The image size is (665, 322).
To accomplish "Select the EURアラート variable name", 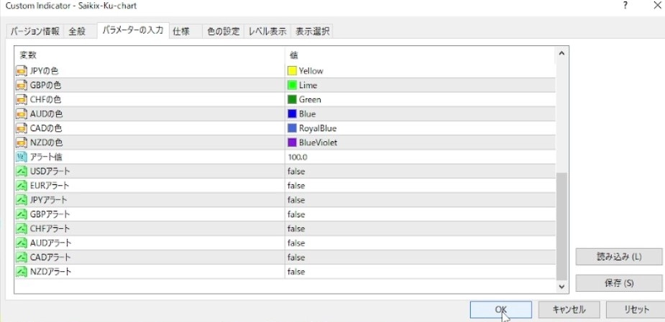I will coord(50,186).
